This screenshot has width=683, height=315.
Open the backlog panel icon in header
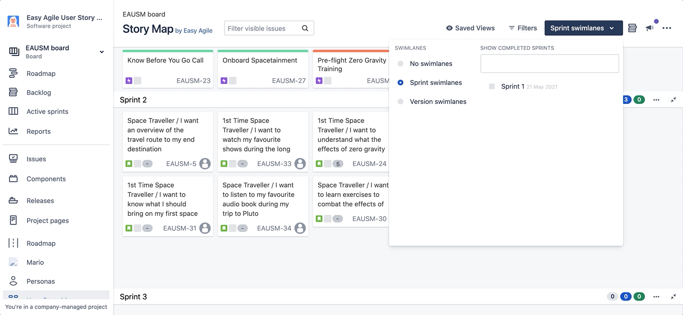pyautogui.click(x=632, y=28)
